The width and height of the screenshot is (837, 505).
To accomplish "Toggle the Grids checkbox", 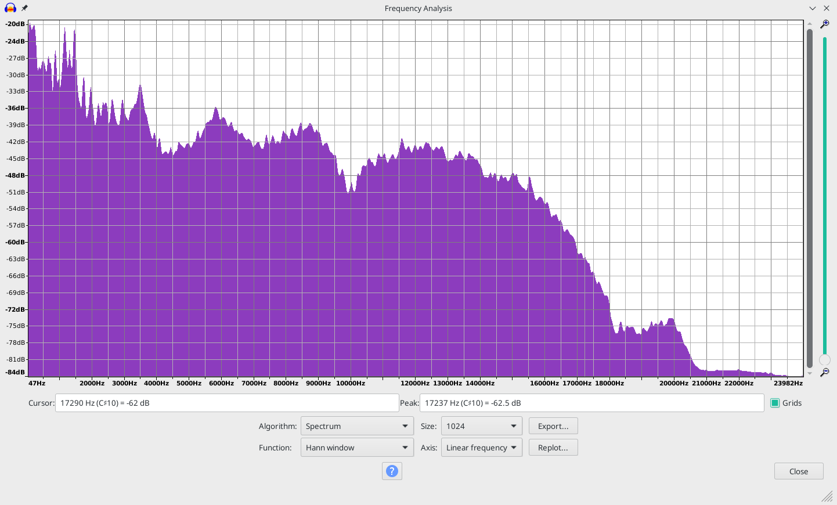I will [x=775, y=403].
